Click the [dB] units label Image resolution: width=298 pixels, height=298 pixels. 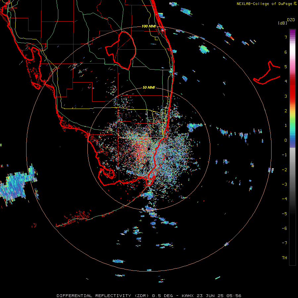pos(283,23)
